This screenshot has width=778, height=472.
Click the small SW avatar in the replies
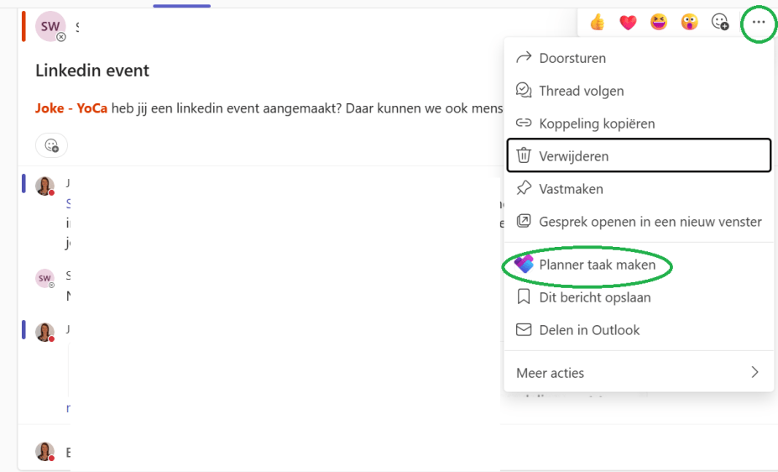coord(44,278)
